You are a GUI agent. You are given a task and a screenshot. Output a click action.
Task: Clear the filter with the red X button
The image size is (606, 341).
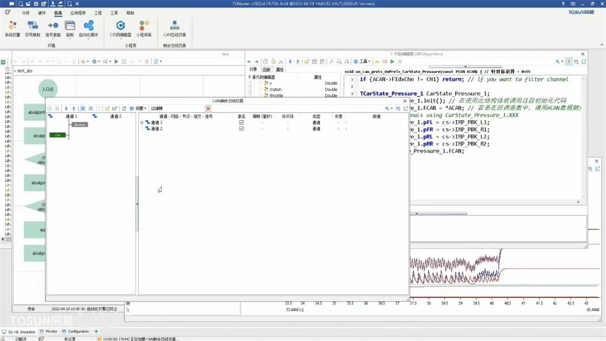[x=208, y=109]
